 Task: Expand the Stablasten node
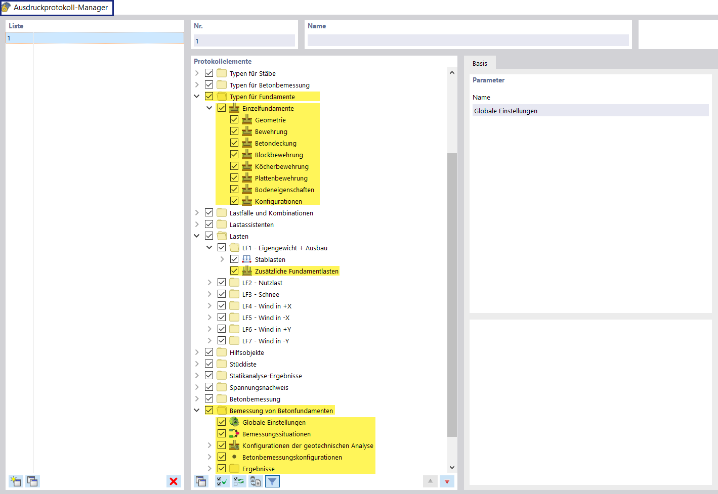(222, 259)
